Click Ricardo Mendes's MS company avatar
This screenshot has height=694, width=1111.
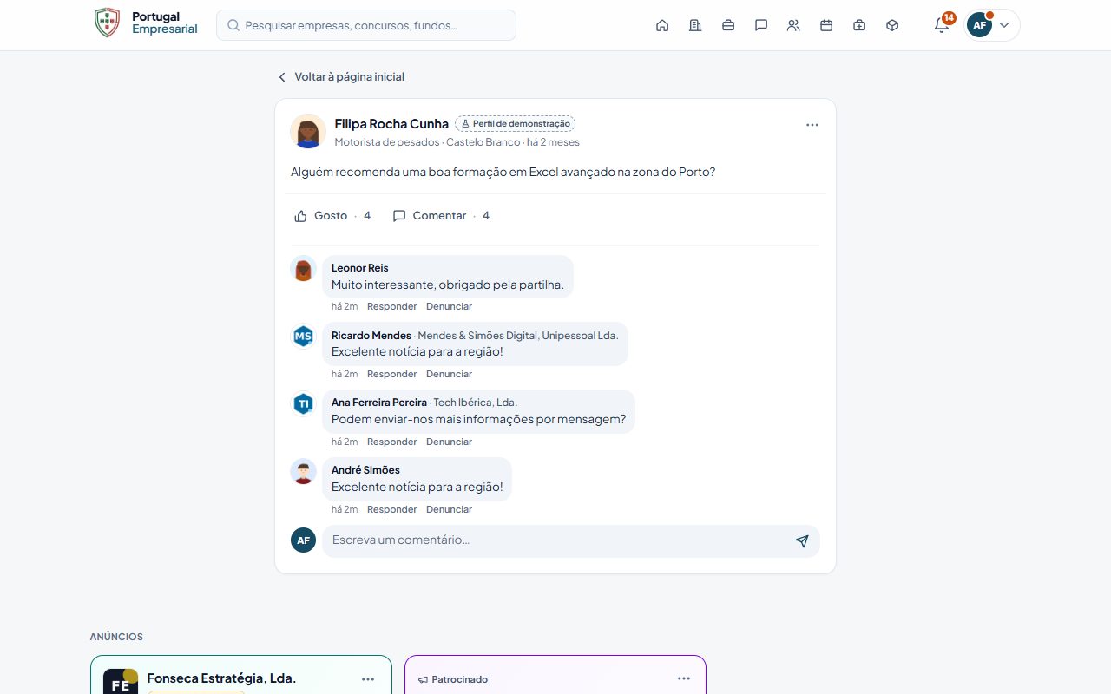(x=303, y=337)
